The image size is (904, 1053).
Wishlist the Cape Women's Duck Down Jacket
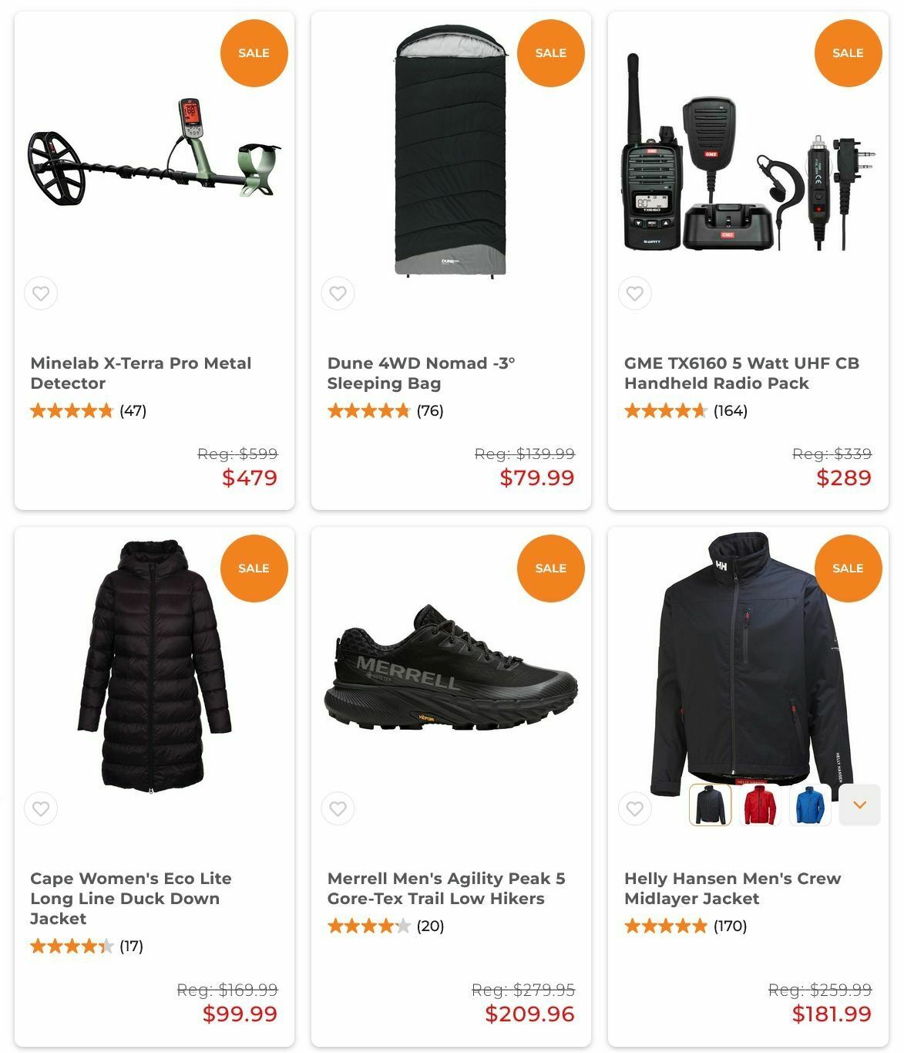[x=41, y=808]
